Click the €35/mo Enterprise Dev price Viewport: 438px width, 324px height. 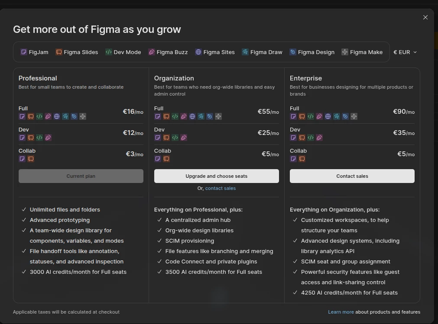tap(404, 133)
